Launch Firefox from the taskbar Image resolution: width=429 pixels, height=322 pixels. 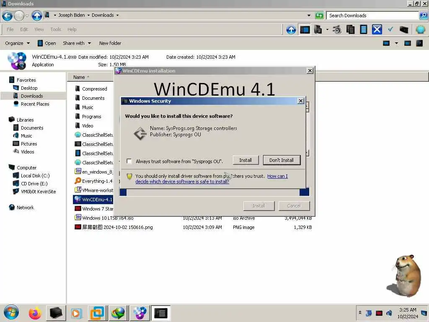coord(35,313)
